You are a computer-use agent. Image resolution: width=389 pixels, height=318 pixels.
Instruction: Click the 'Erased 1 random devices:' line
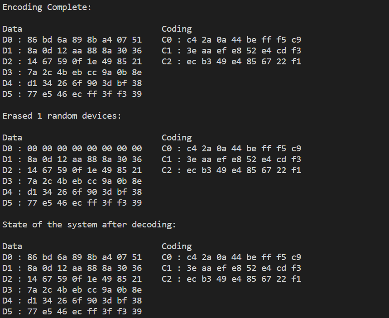tap(62, 116)
